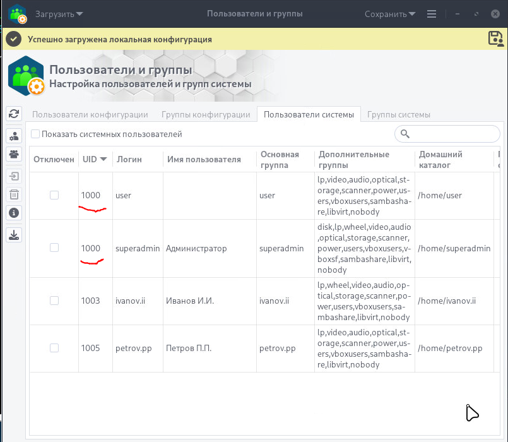Select the "Группы конфигурации" tab

coord(206,114)
